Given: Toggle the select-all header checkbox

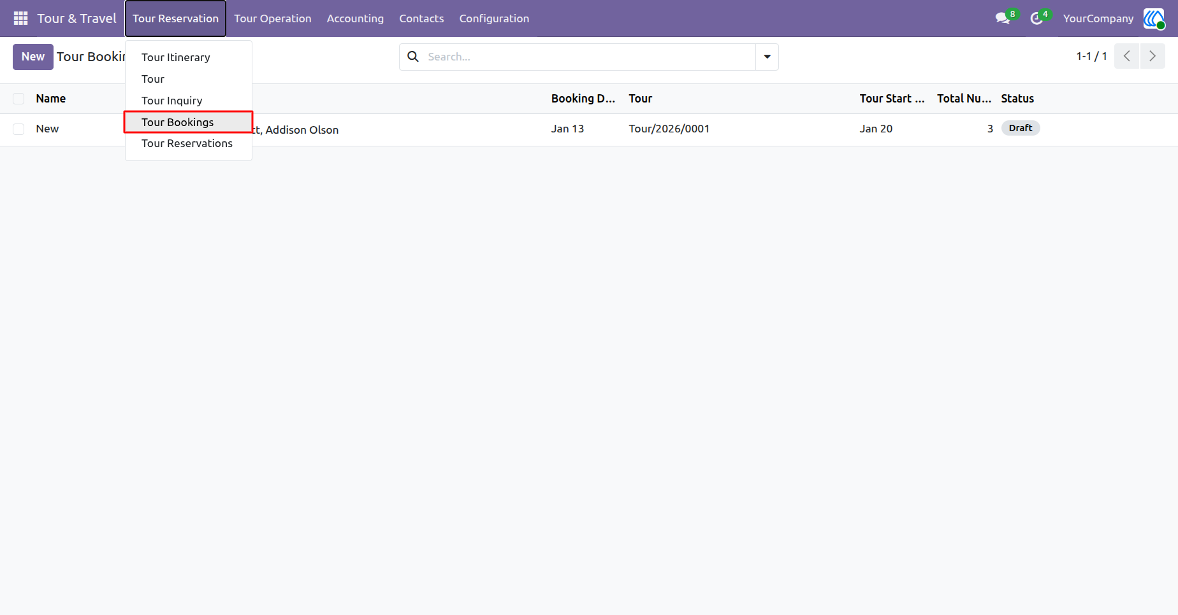Looking at the screenshot, I should pyautogui.click(x=18, y=99).
